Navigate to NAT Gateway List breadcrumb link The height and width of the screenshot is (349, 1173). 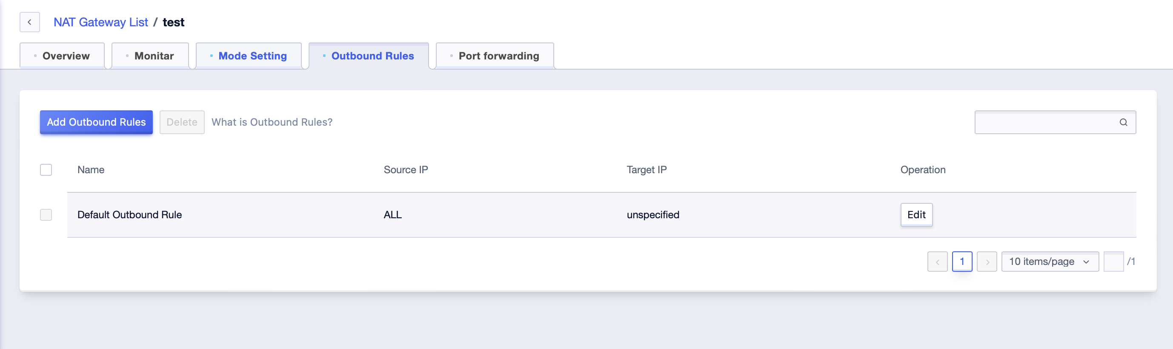[x=100, y=22]
